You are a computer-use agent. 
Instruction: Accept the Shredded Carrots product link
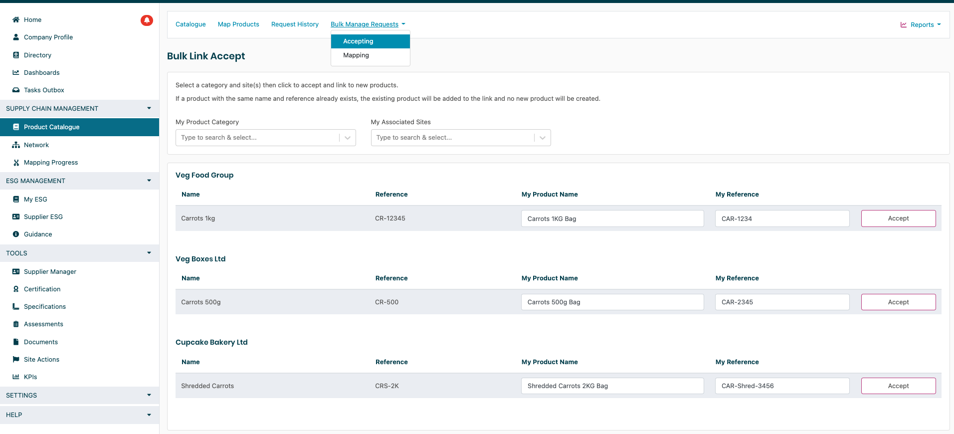(x=898, y=386)
